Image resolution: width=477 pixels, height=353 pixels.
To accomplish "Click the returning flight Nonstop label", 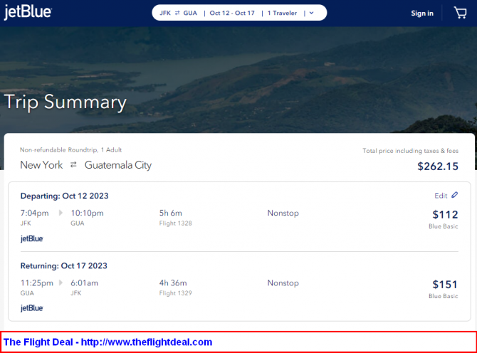I will pyautogui.click(x=283, y=283).
